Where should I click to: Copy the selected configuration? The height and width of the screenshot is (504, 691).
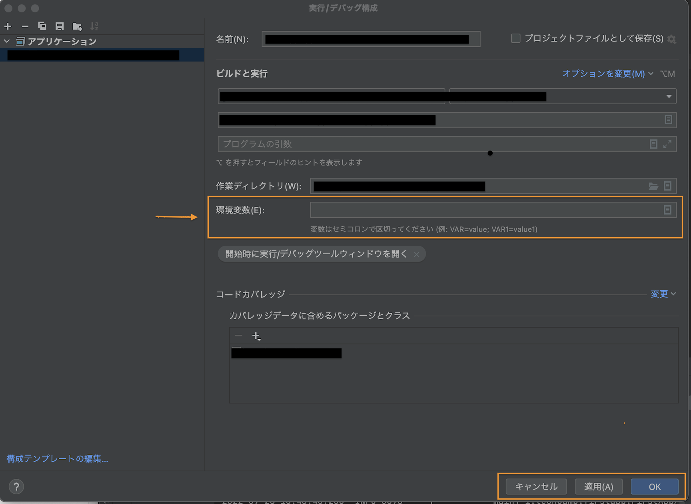(x=42, y=26)
